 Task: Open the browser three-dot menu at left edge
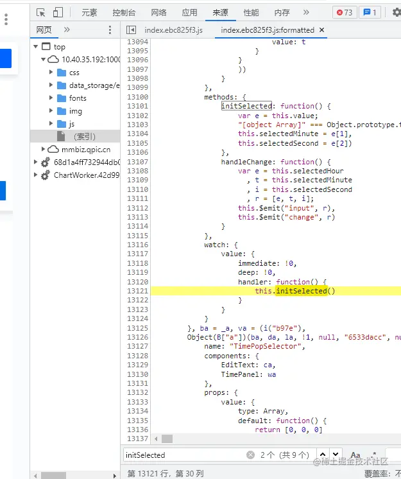point(6,19)
